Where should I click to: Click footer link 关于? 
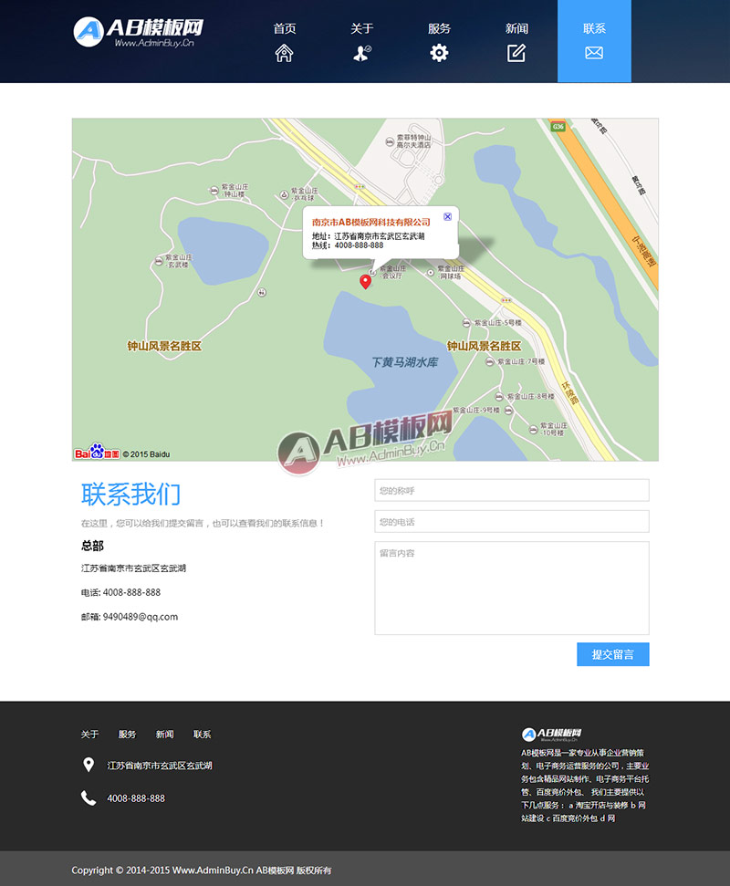tap(89, 734)
